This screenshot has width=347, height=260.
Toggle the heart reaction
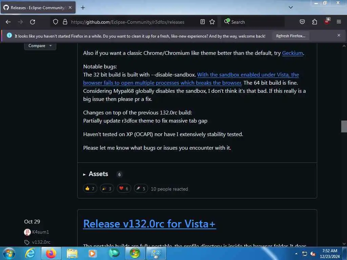pos(124,189)
